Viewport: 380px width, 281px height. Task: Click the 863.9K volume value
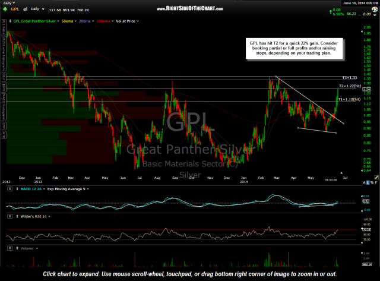69,10
